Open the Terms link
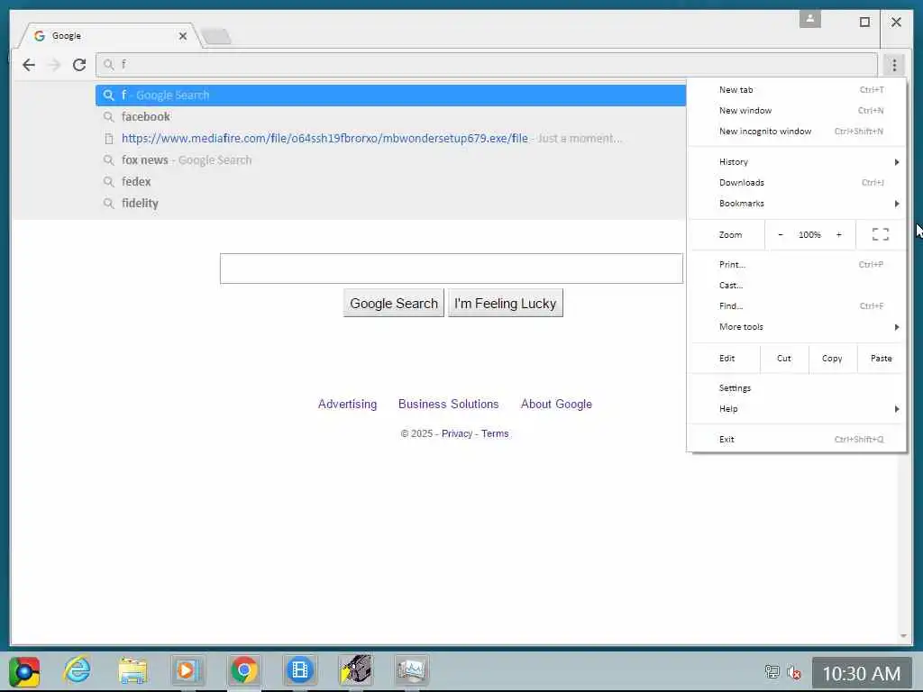Viewport: 923px width, 692px height. (495, 433)
